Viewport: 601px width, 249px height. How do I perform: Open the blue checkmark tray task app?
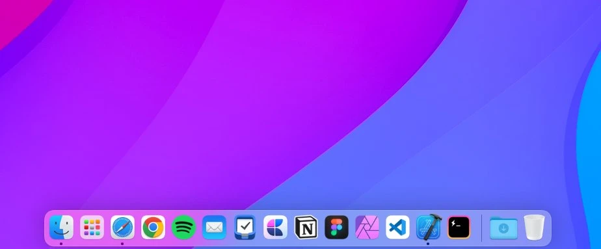245,227
